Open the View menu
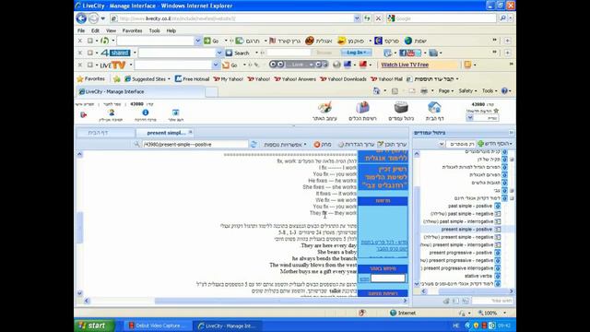This screenshot has width=590, height=332. 111,30
